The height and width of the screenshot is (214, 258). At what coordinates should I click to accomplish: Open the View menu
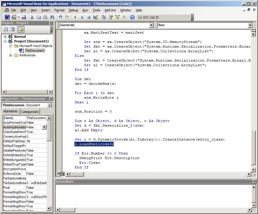coord(34,10)
